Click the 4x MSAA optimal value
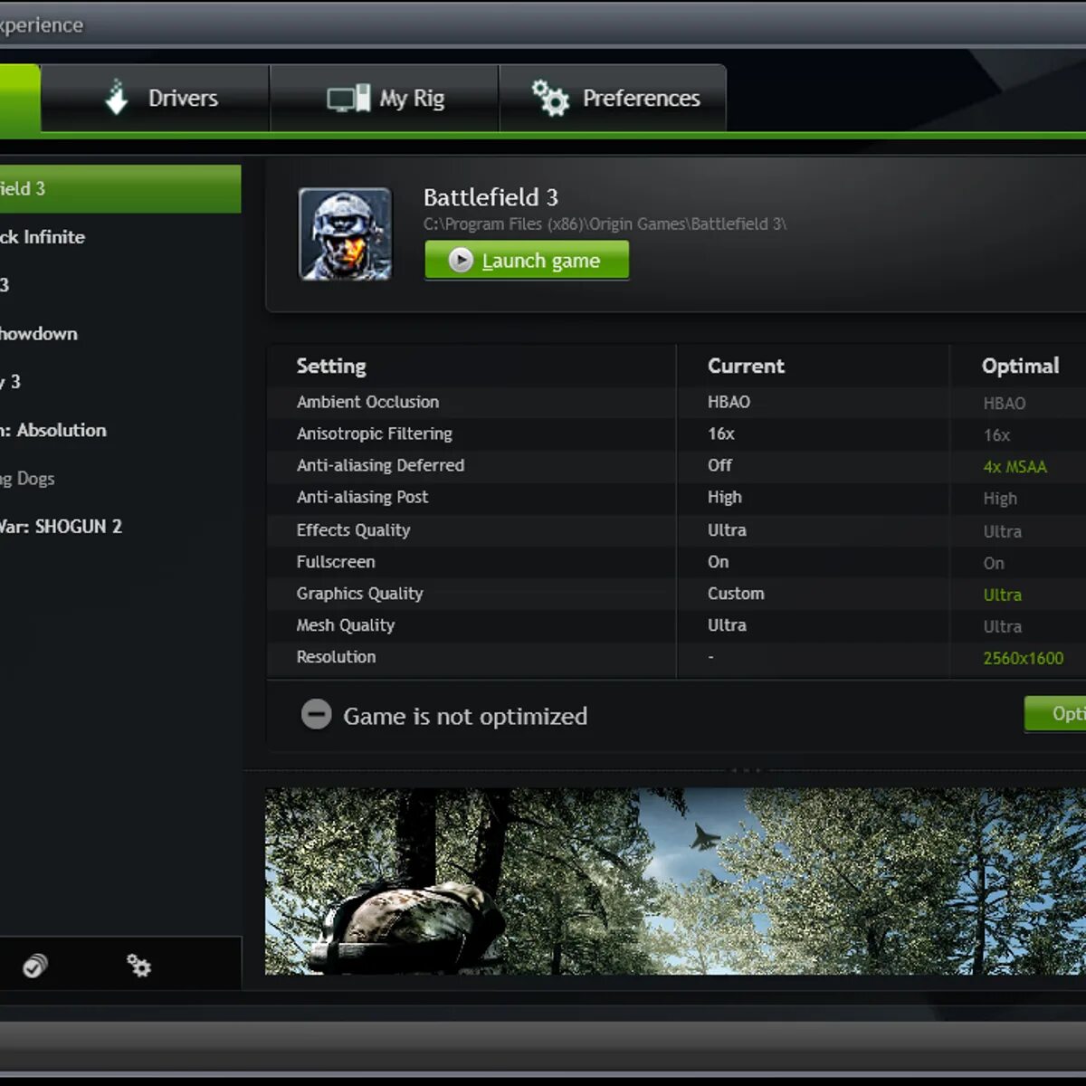 tap(1015, 467)
